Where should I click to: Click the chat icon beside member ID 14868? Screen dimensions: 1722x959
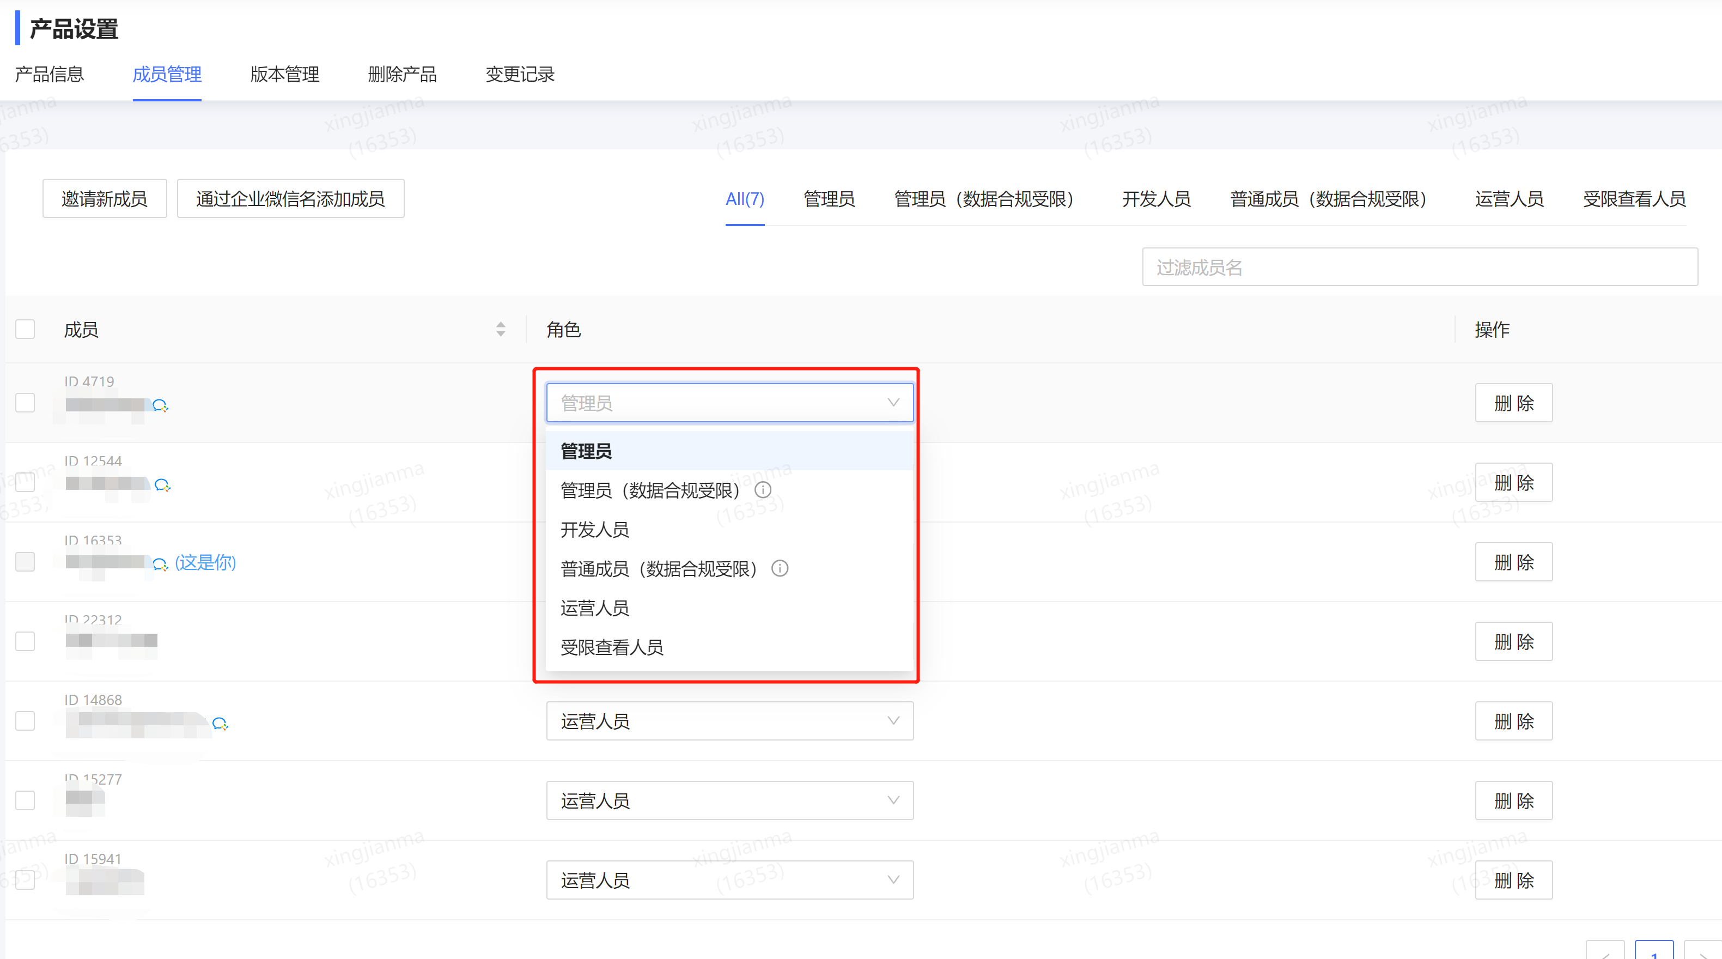coord(220,724)
